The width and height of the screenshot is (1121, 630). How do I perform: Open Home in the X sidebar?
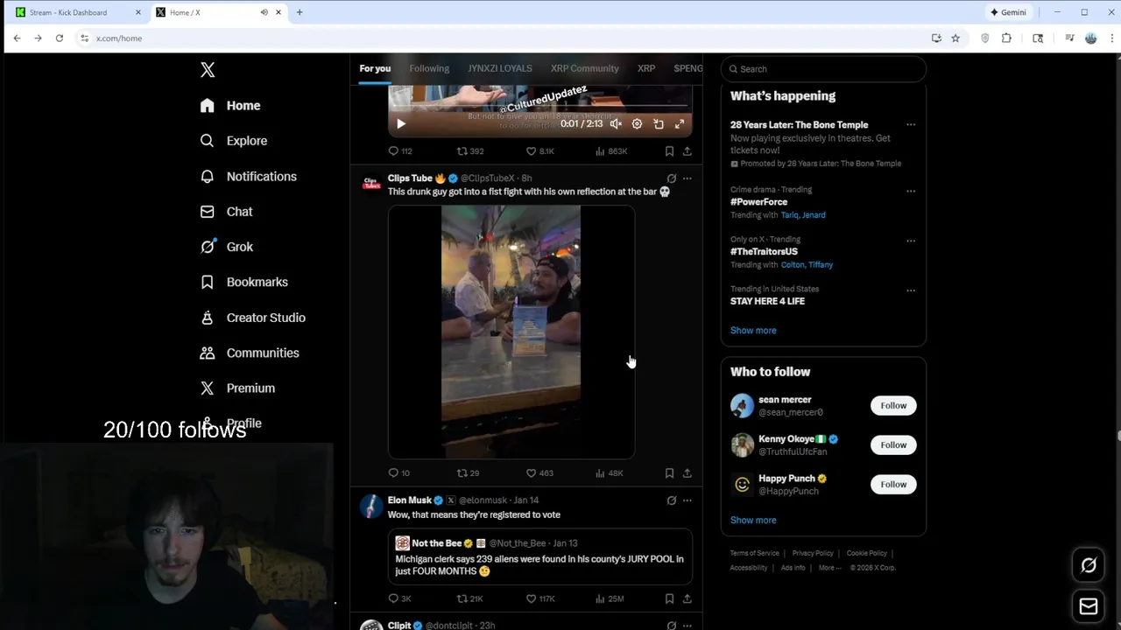tap(230, 106)
